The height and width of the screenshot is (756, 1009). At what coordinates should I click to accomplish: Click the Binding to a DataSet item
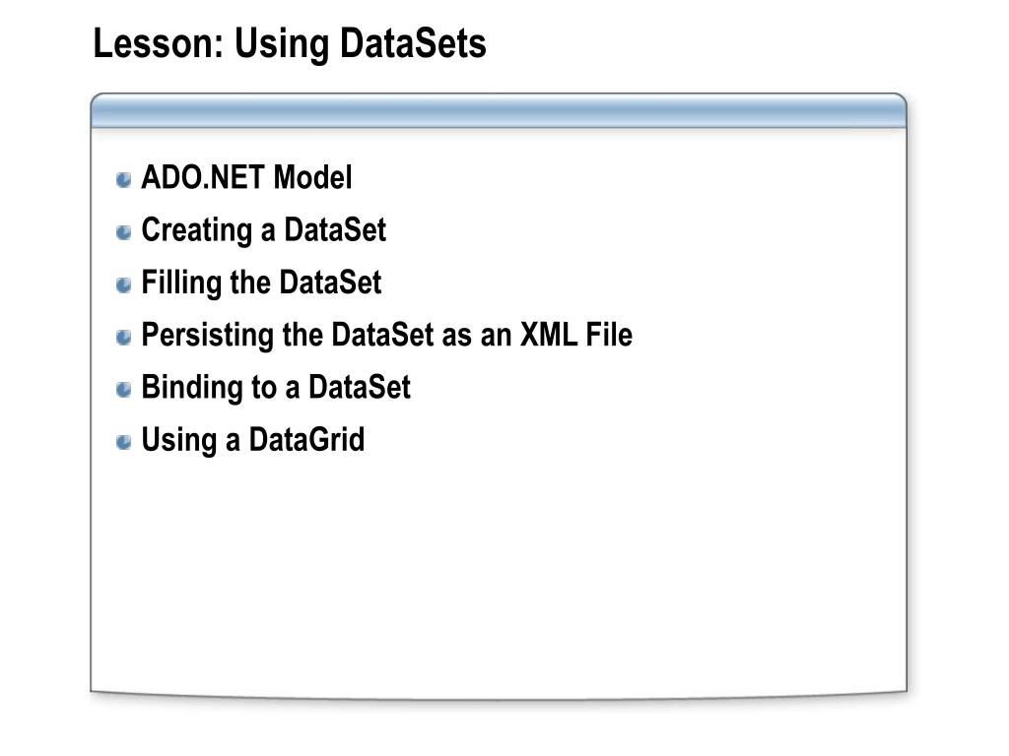coord(276,388)
